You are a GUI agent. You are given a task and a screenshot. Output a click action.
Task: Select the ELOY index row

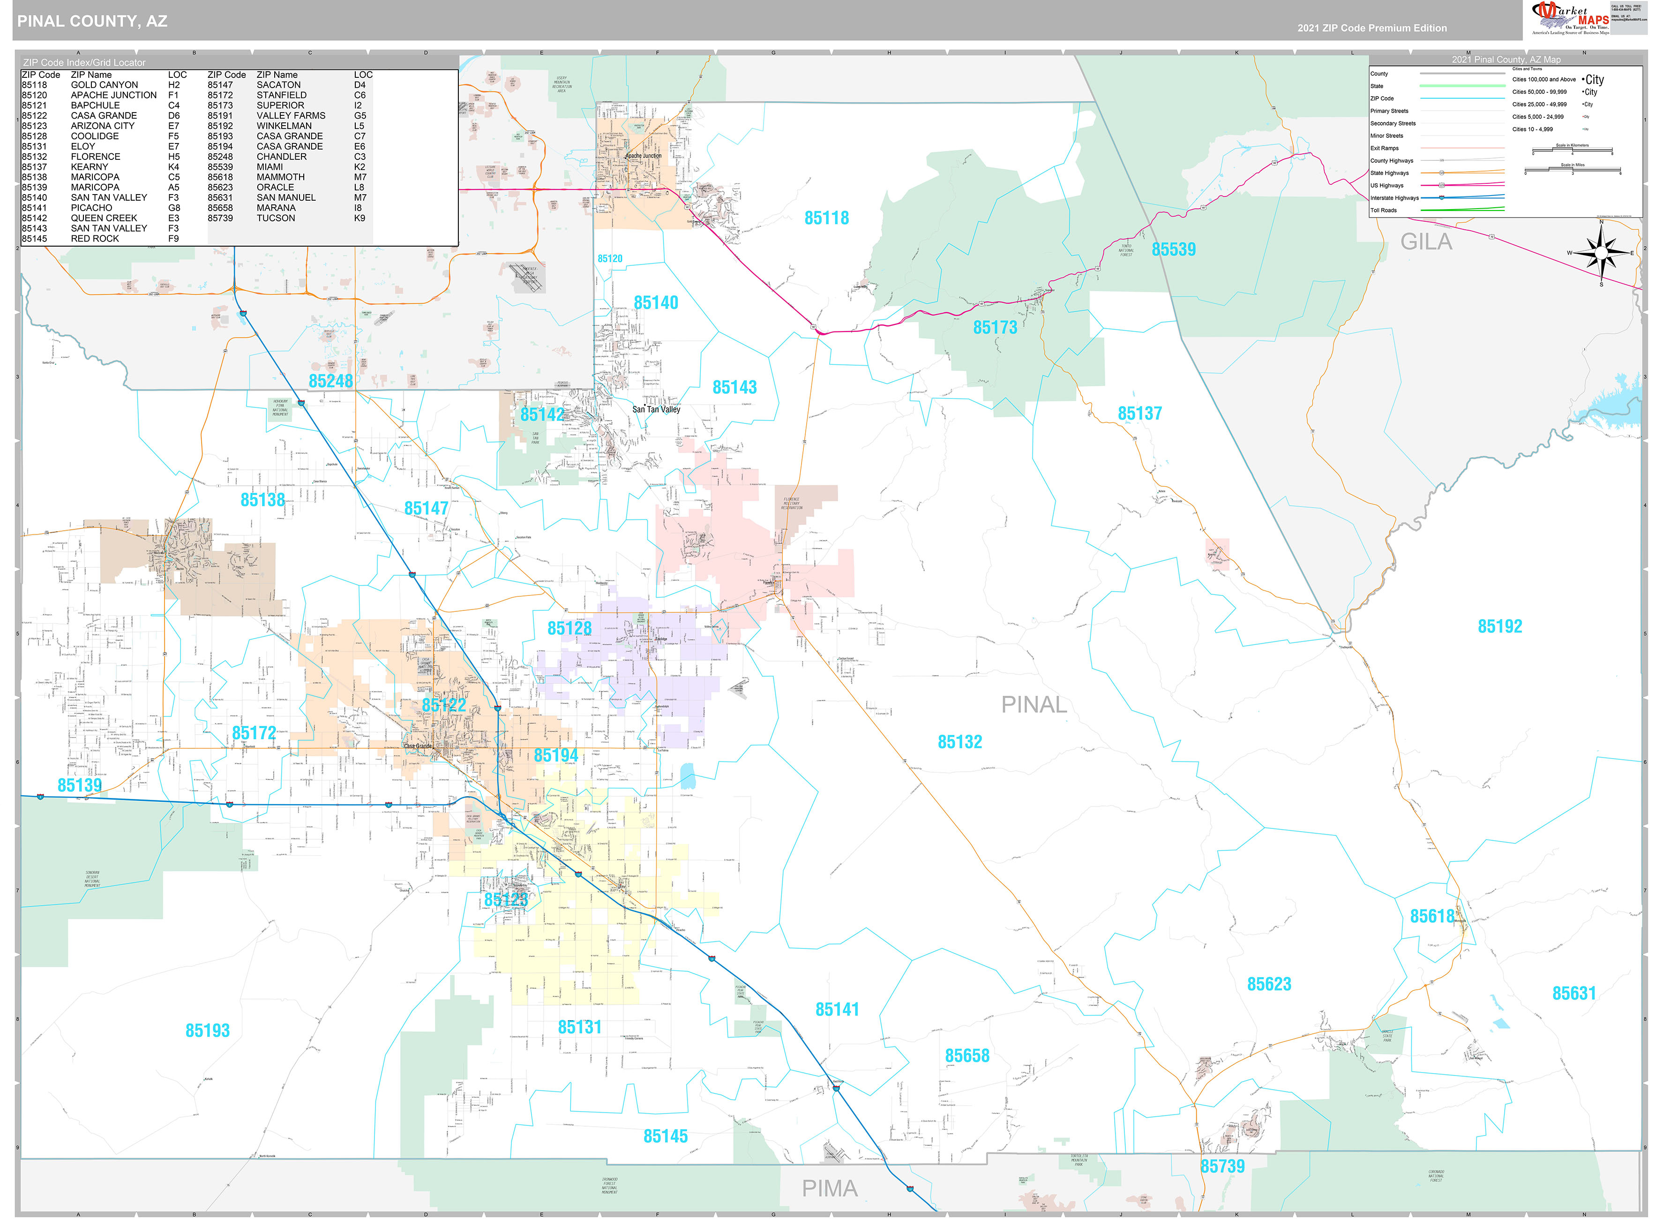(100, 147)
